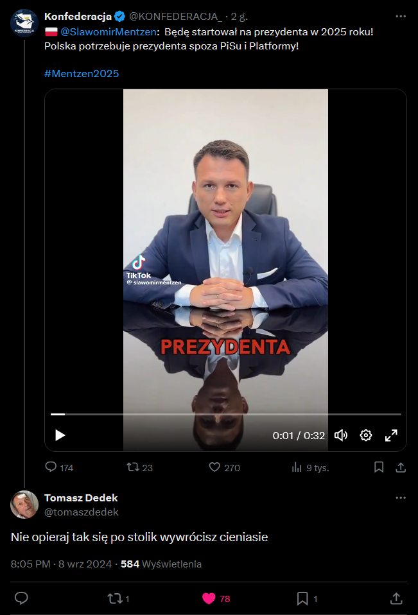Open more options on Konfederacja post
Screen dimensions: 418x615
point(401,16)
